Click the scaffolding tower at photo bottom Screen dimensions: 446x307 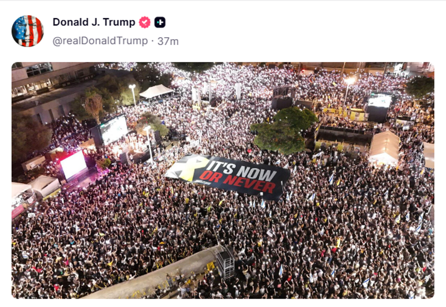tap(225, 262)
